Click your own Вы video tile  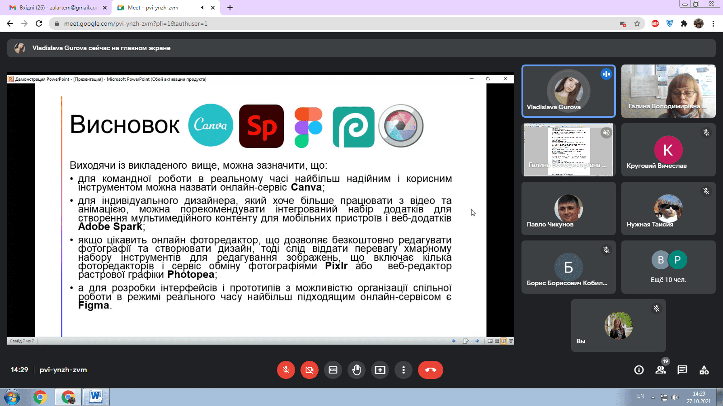tap(619, 326)
